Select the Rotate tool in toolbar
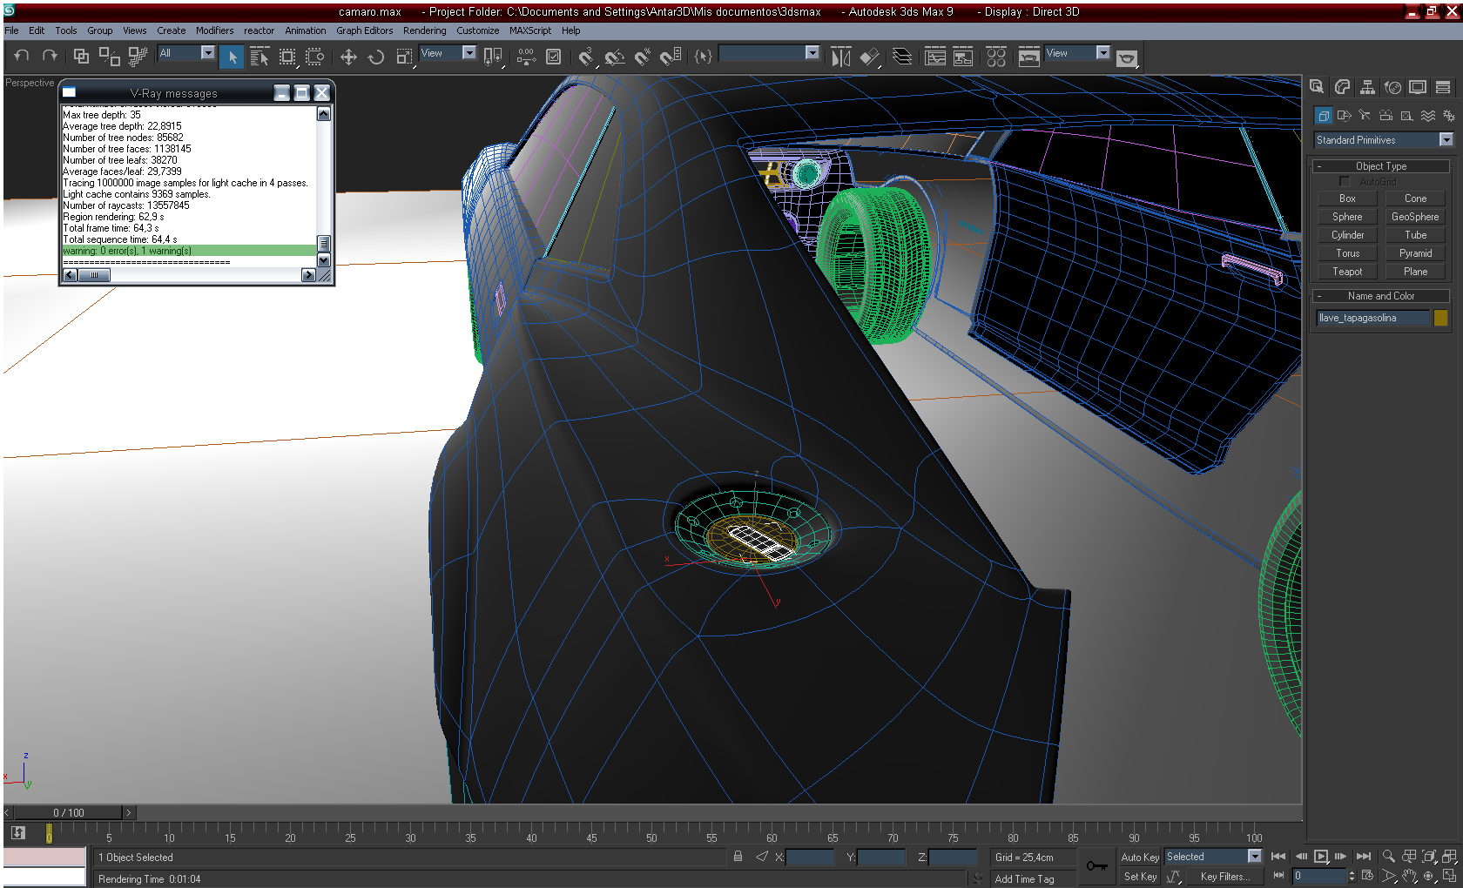Image resolution: width=1463 pixels, height=888 pixels. pos(376,57)
